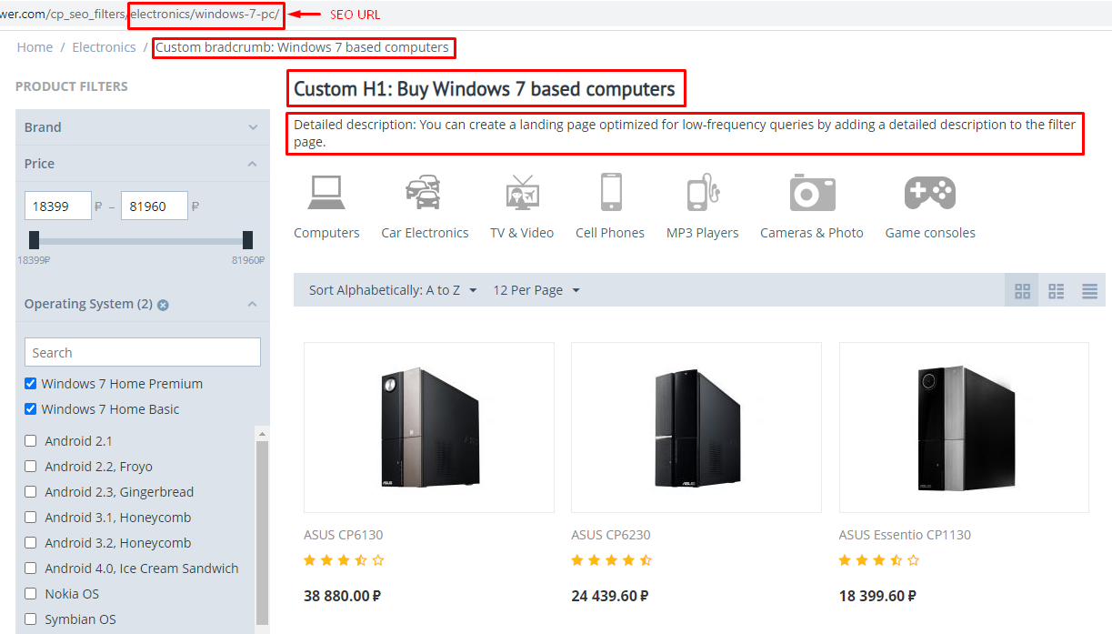Switch to compact list view layout
This screenshot has height=634, width=1112.
(1056, 291)
